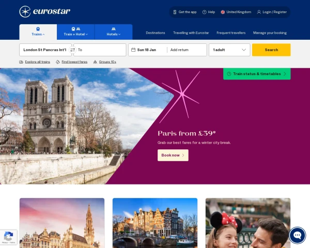
Task: Collapse the Trains tab chevron
Action: tap(44, 35)
